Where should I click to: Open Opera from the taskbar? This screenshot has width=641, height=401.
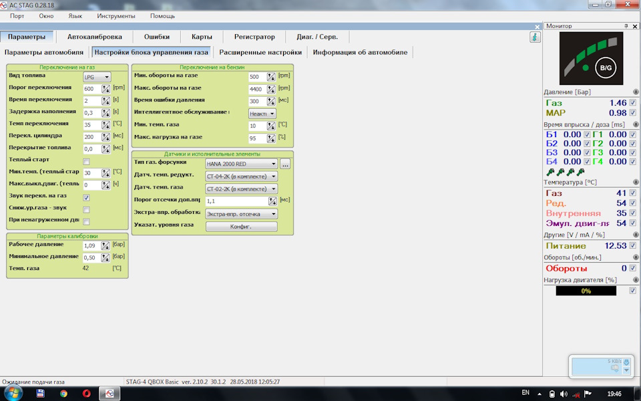[87, 394]
